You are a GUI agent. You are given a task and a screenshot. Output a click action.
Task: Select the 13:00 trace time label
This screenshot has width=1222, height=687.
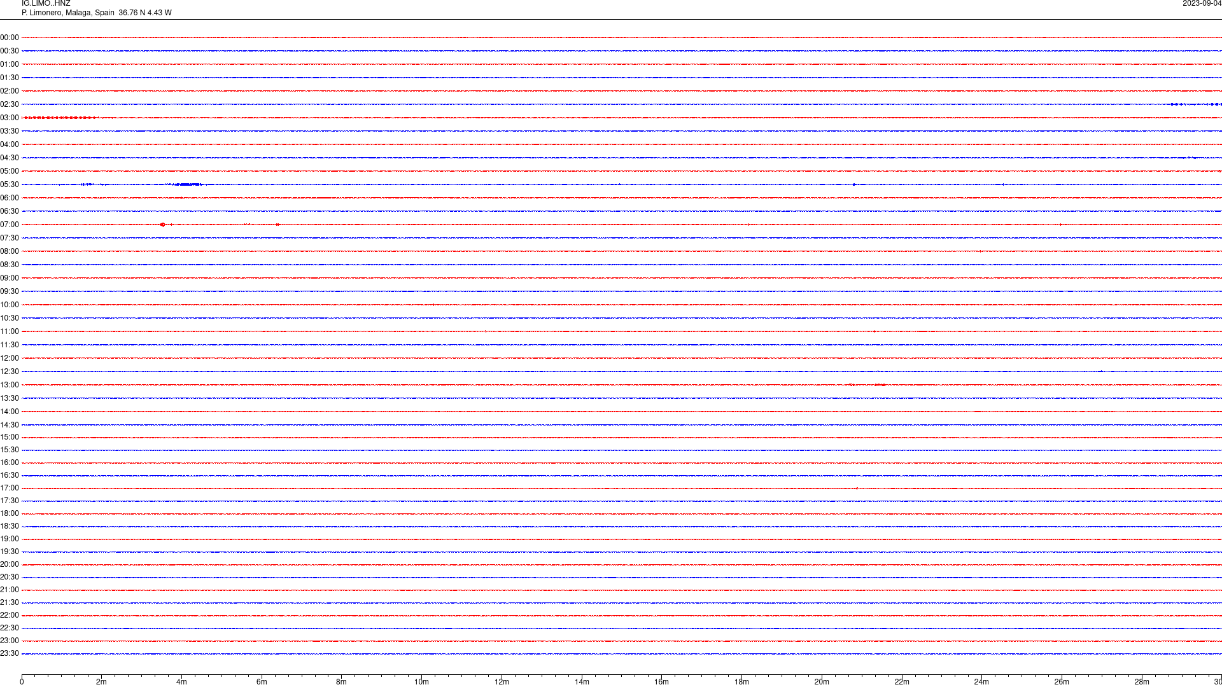[x=10, y=385]
